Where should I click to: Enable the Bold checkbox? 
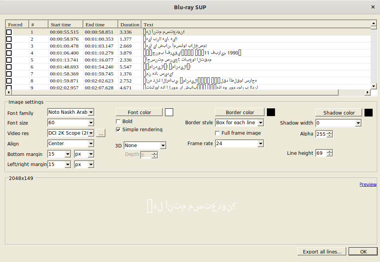click(x=119, y=122)
